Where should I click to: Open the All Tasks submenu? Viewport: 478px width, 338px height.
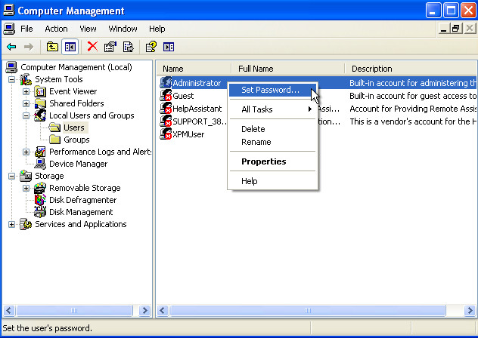click(x=272, y=109)
